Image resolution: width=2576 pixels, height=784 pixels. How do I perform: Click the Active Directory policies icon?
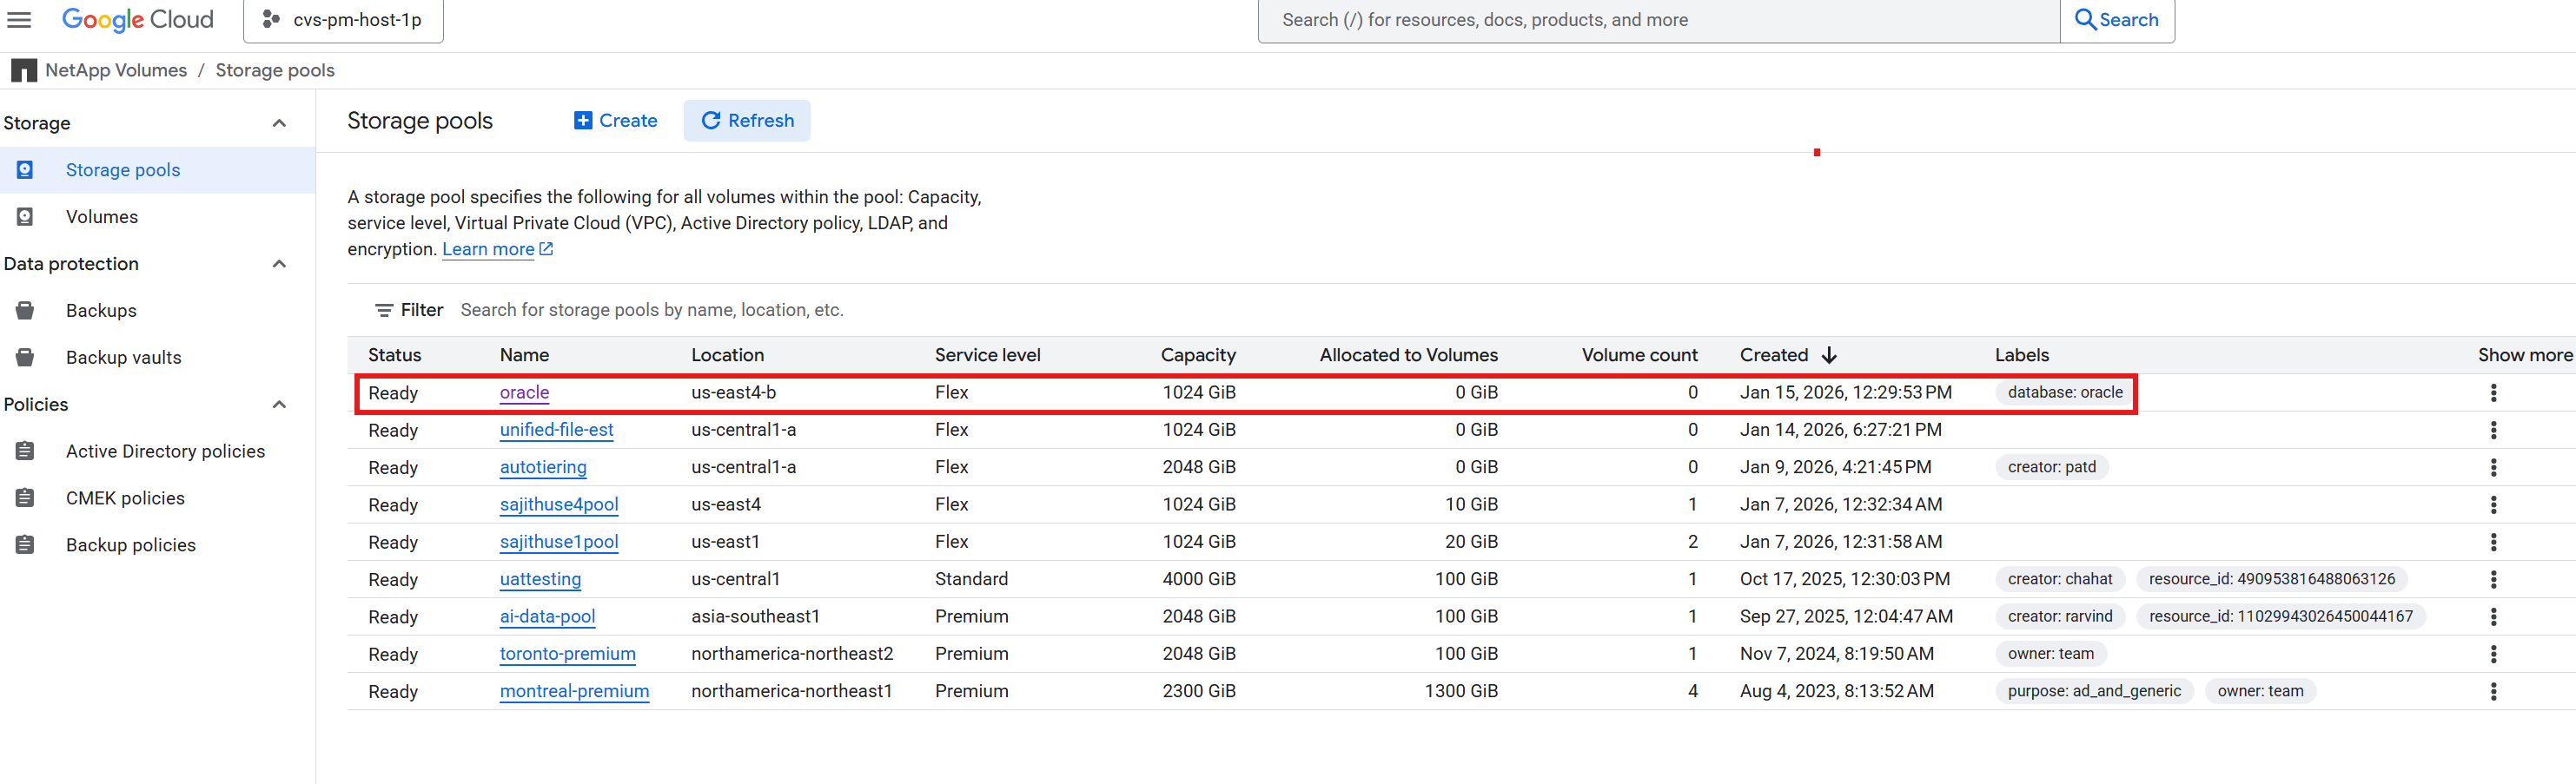click(x=24, y=451)
